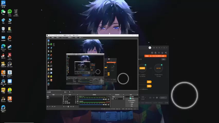Open Razer Cortex desktop shortcut
The image size is (219, 123).
[10, 13]
